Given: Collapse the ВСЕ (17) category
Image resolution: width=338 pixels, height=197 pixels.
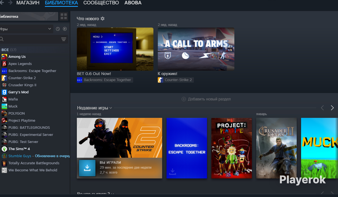Looking at the screenshot, I should (8, 50).
